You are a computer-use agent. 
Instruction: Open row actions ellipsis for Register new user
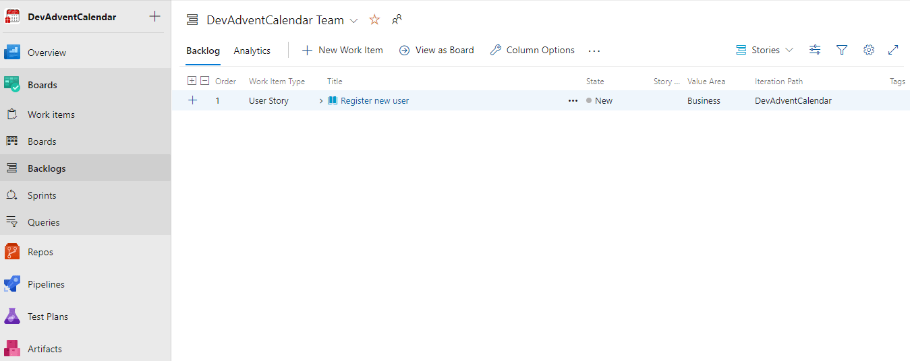click(x=573, y=101)
